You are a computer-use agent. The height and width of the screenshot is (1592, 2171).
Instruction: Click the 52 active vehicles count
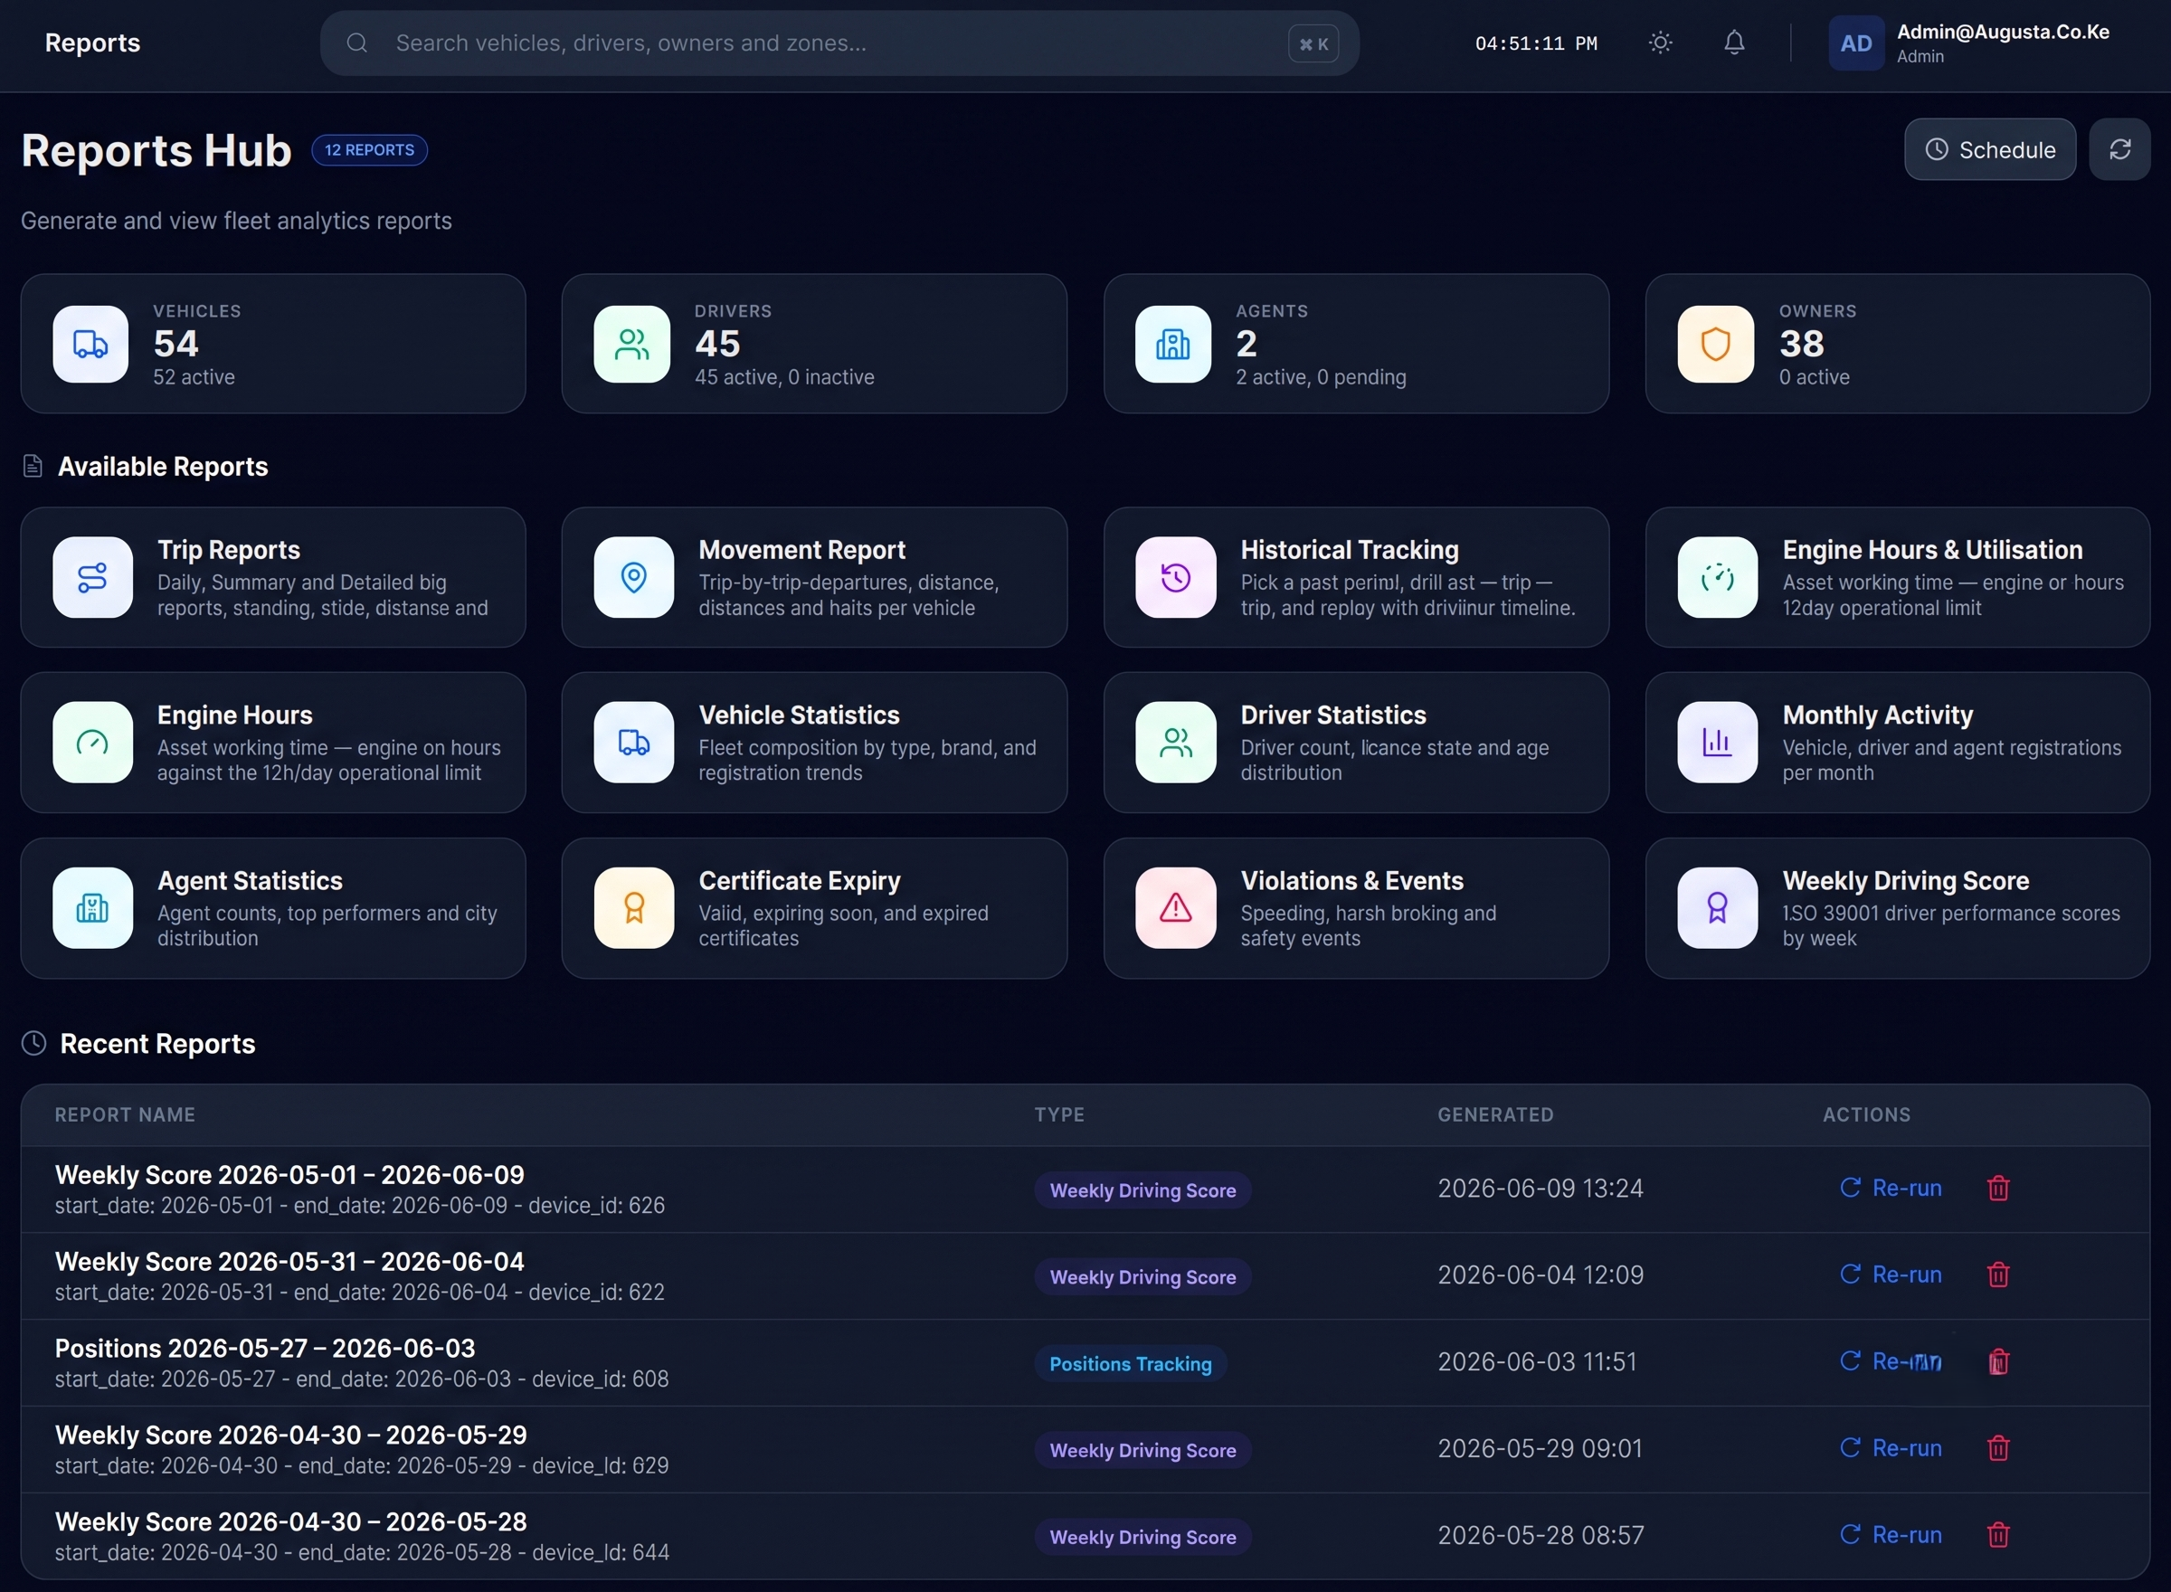[x=194, y=378]
